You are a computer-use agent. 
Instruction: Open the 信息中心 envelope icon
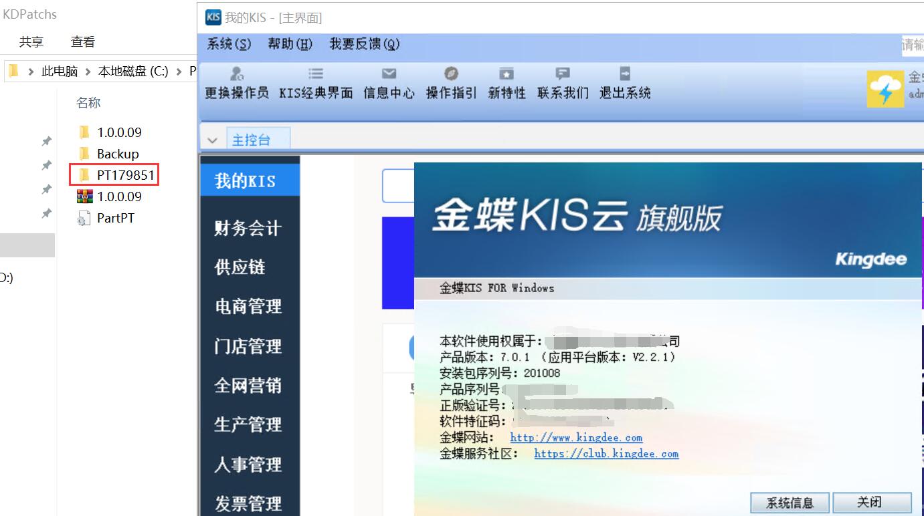(x=389, y=74)
